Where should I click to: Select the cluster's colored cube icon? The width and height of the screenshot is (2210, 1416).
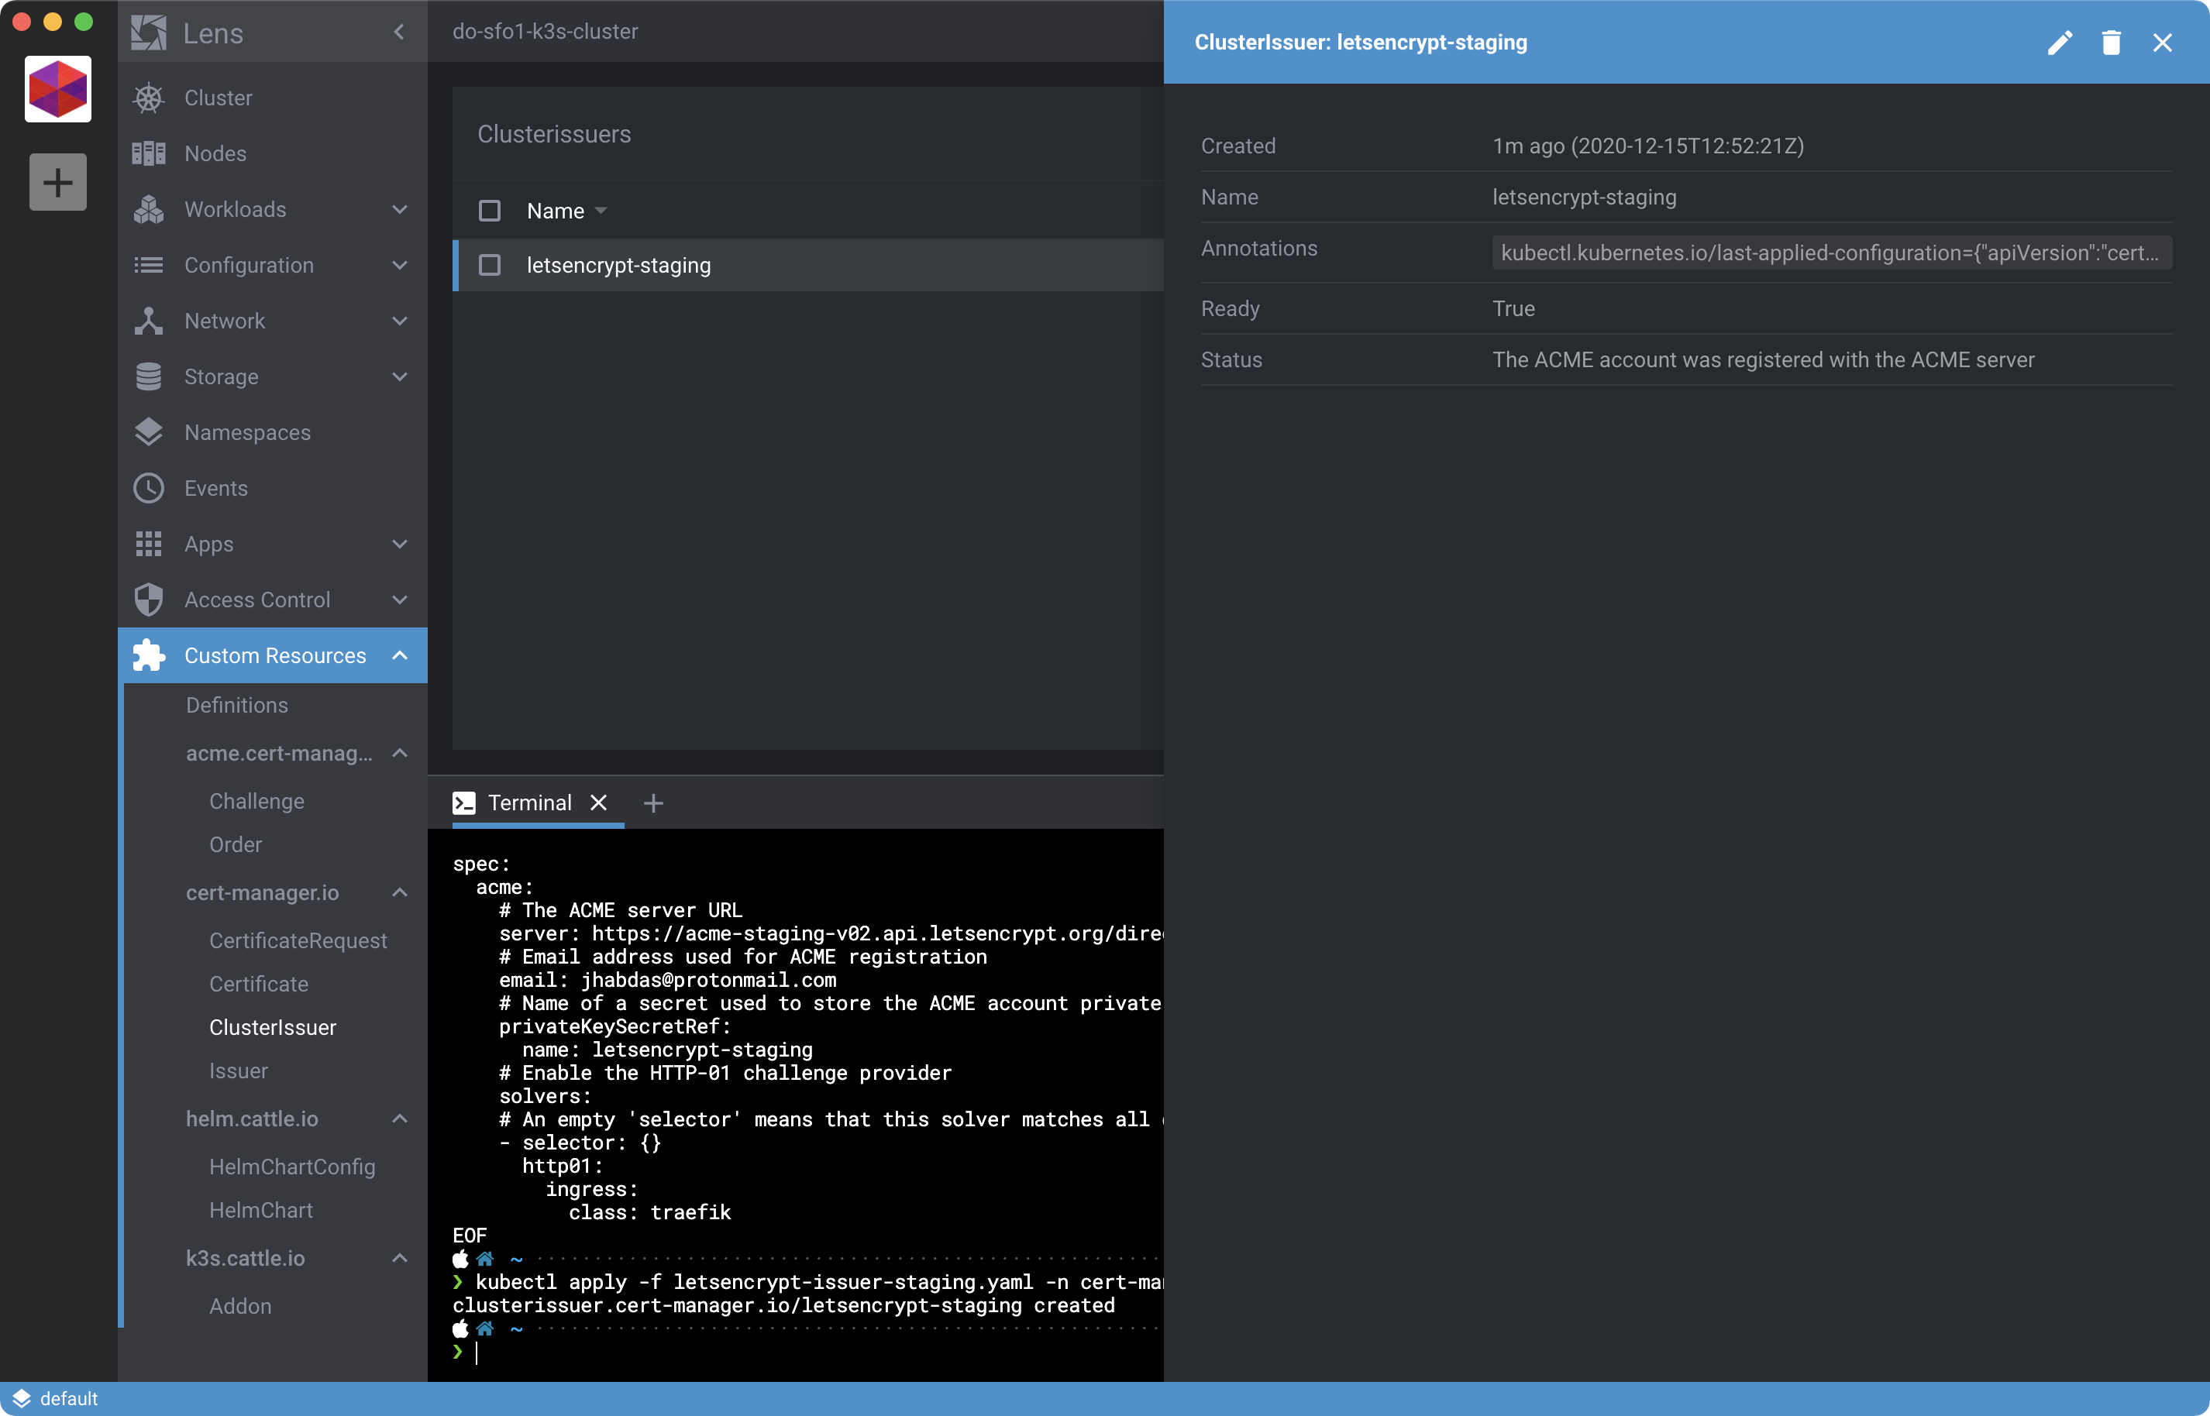coord(58,88)
